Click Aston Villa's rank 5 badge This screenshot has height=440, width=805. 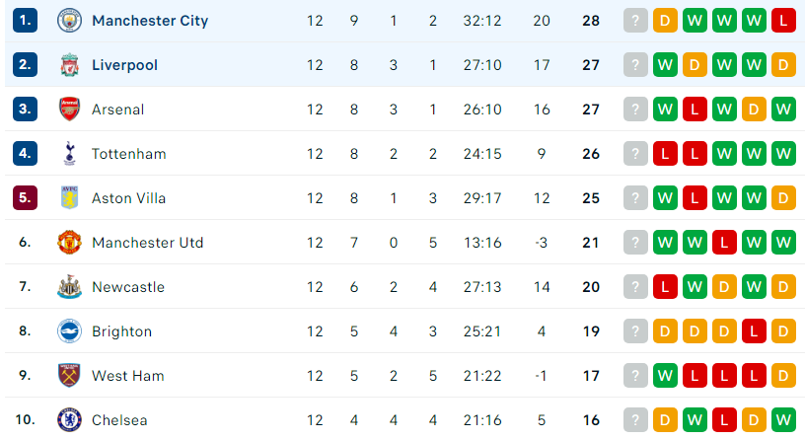pyautogui.click(x=26, y=198)
